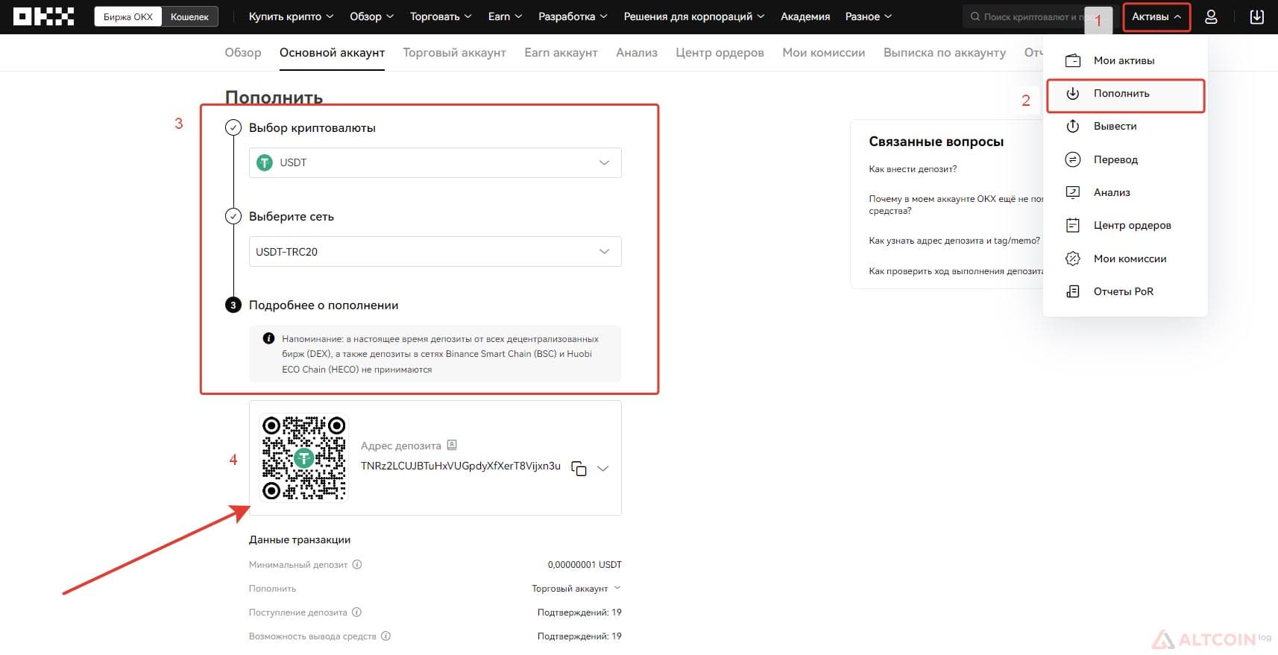
Task: Click the Вывести withdraw icon
Action: (x=1073, y=126)
